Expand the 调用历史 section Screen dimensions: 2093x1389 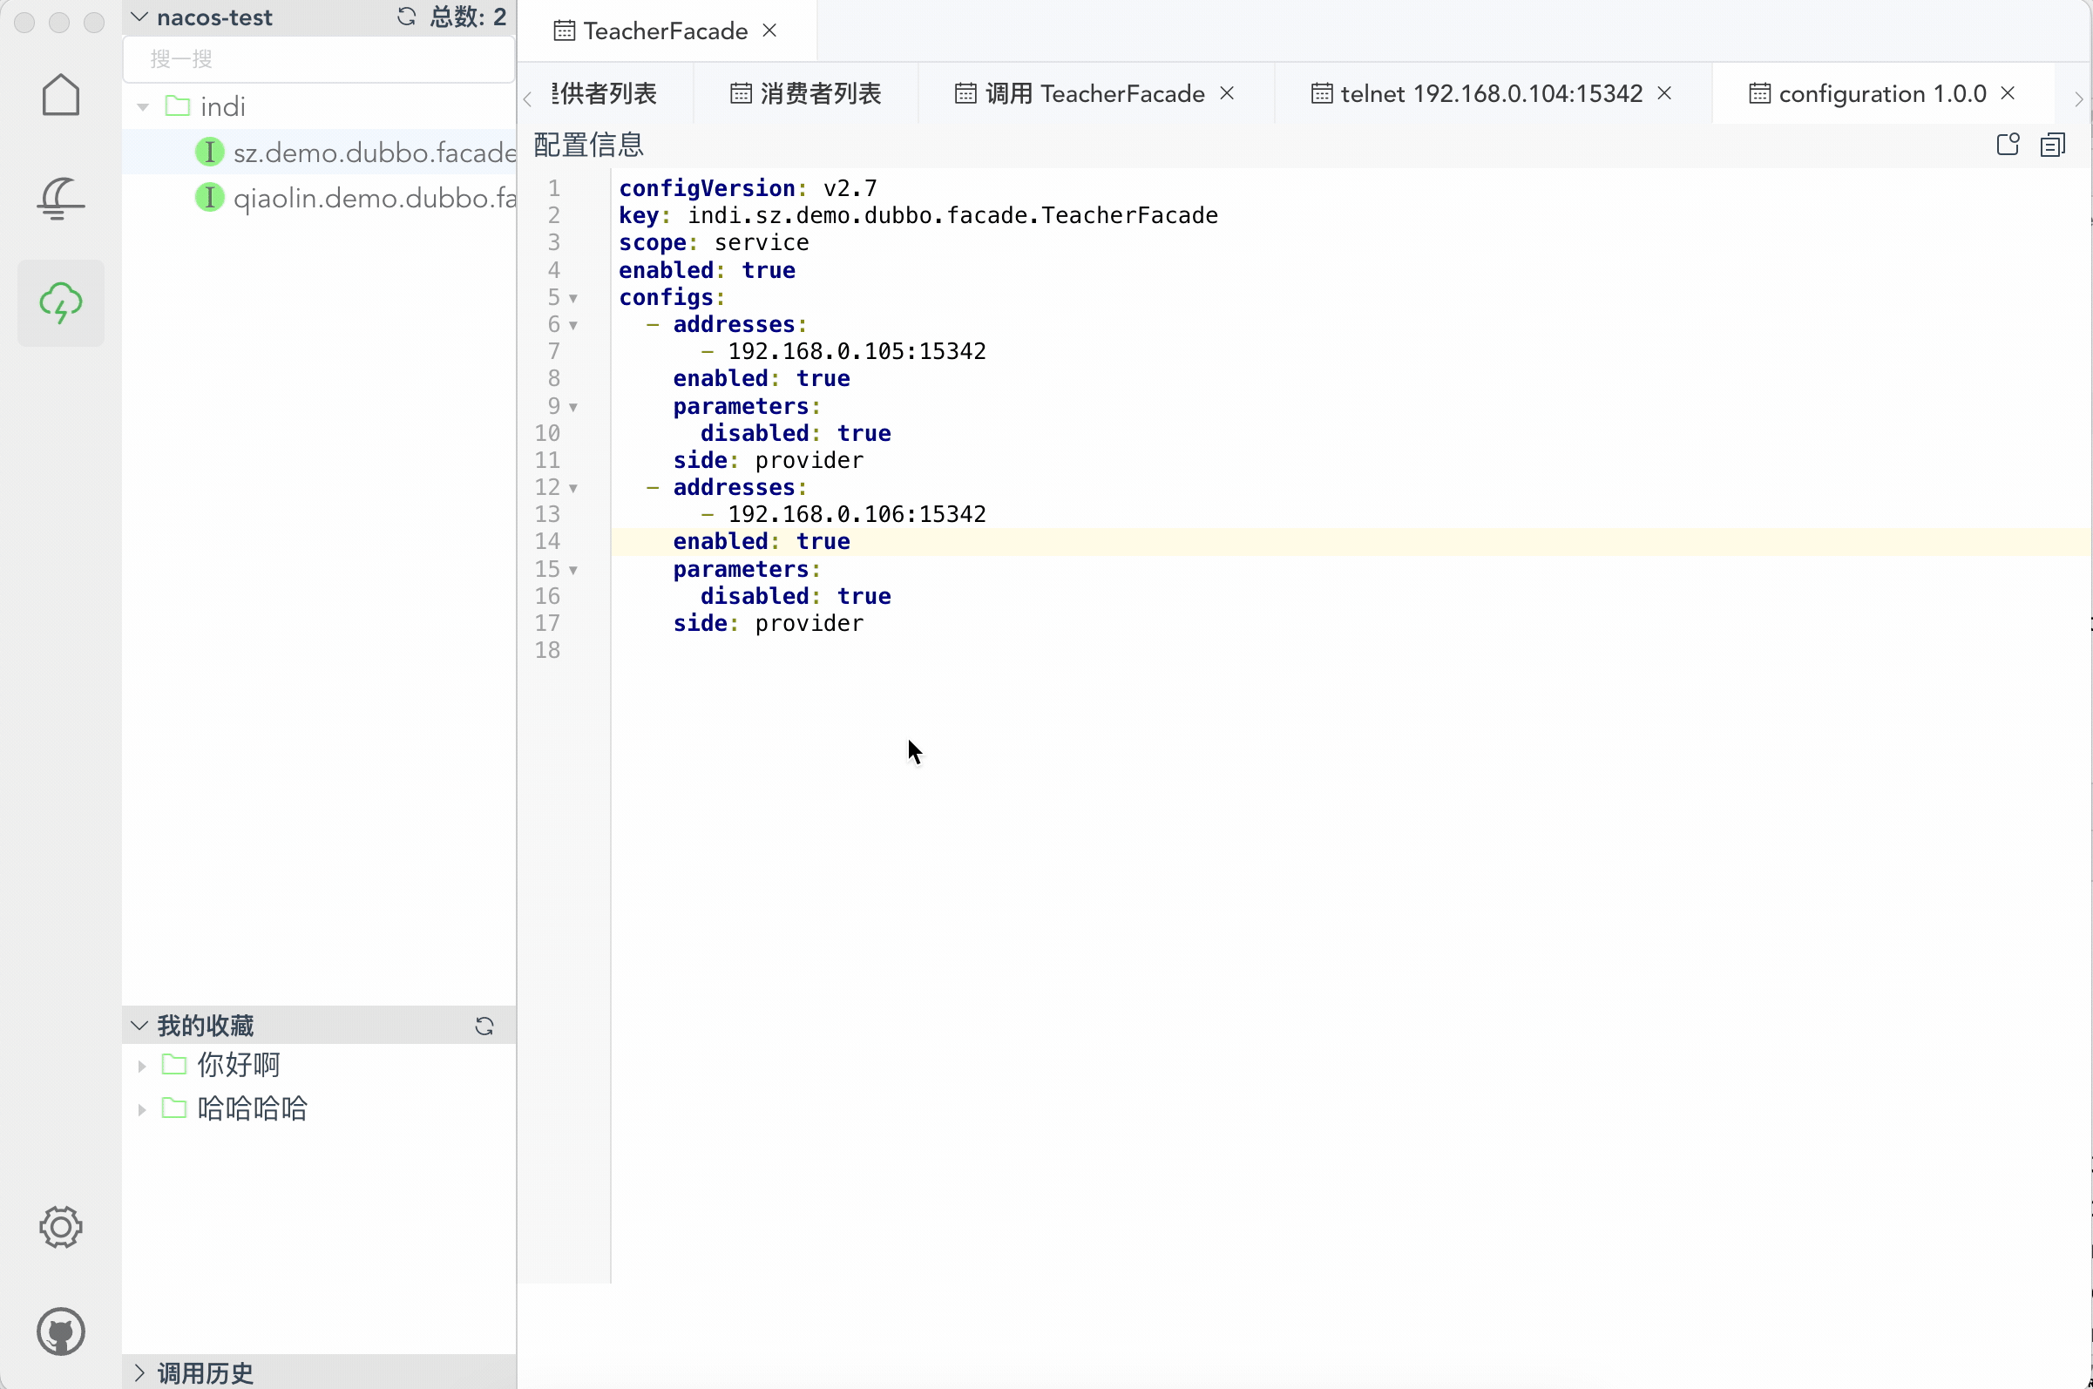point(139,1372)
